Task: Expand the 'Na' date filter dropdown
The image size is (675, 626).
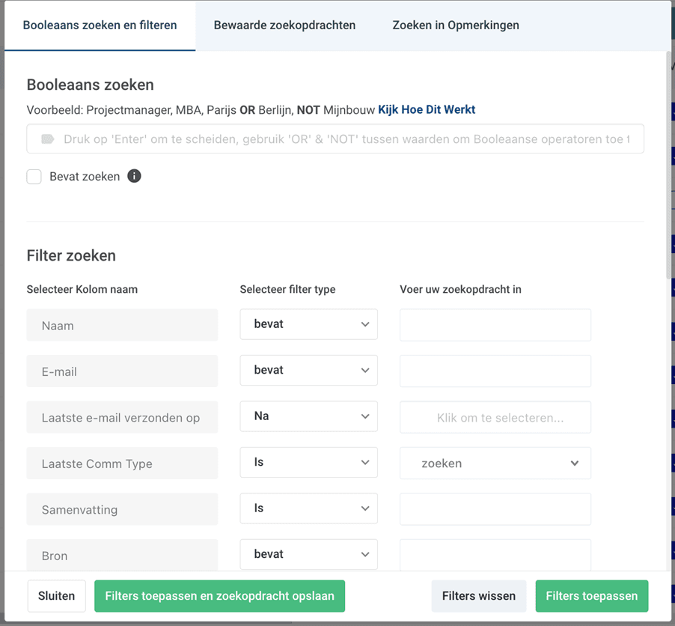Action: [308, 416]
